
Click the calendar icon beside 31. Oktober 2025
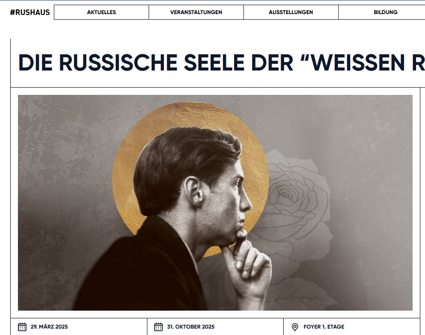(158, 327)
